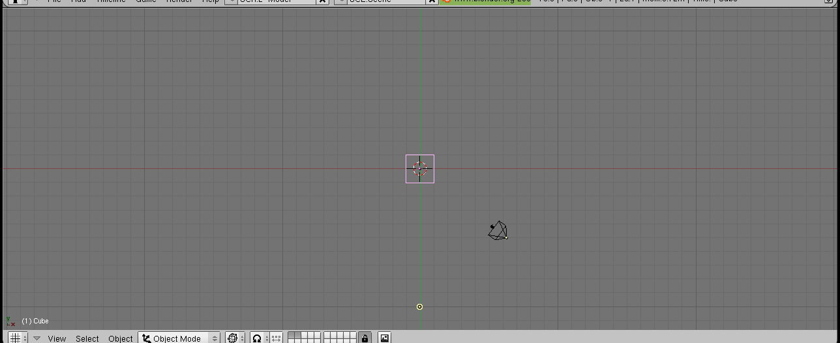Open the Select menu in 3D header
Screen dimensions: 840x343
tap(87, 338)
